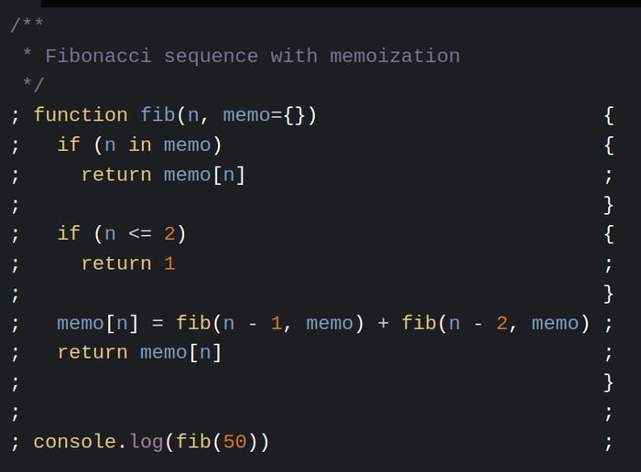Image resolution: width=641 pixels, height=472 pixels.
Task: Click the "return 1" statement
Action: tap(128, 263)
